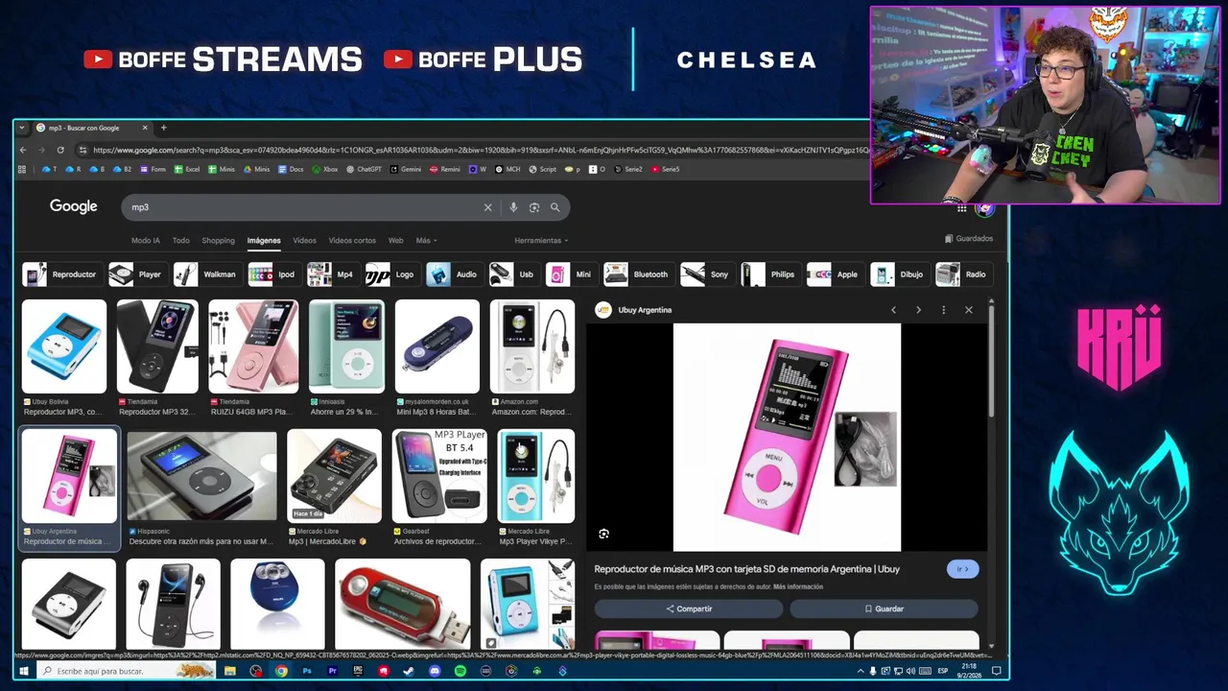This screenshot has width=1228, height=691.
Task: Open the Hispasonic black iPod thumbnail
Action: (201, 477)
